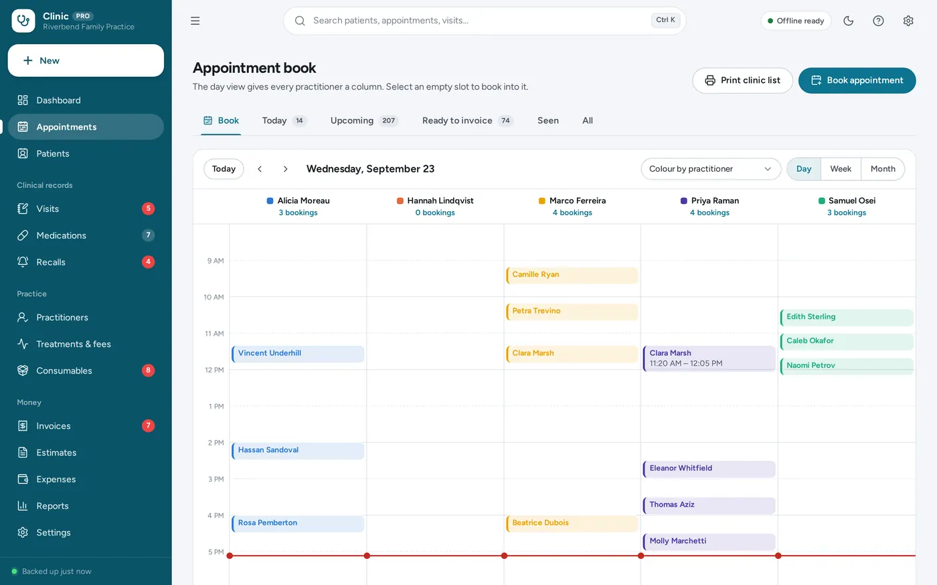Image resolution: width=937 pixels, height=585 pixels.
Task: Click the Expenses wallet icon
Action: tap(23, 479)
